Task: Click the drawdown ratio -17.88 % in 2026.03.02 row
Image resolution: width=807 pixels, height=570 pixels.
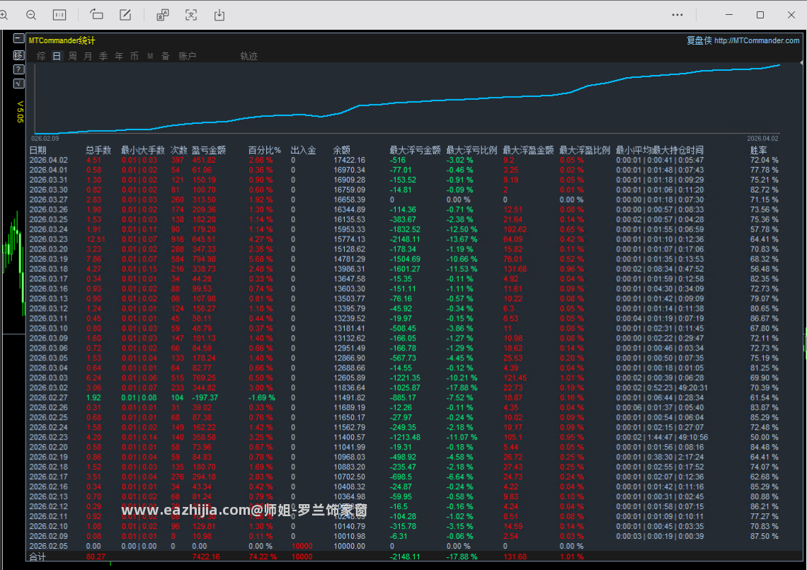Action: (462, 388)
